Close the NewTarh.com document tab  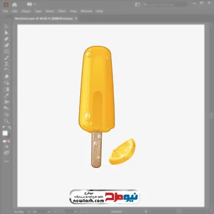coord(76,18)
